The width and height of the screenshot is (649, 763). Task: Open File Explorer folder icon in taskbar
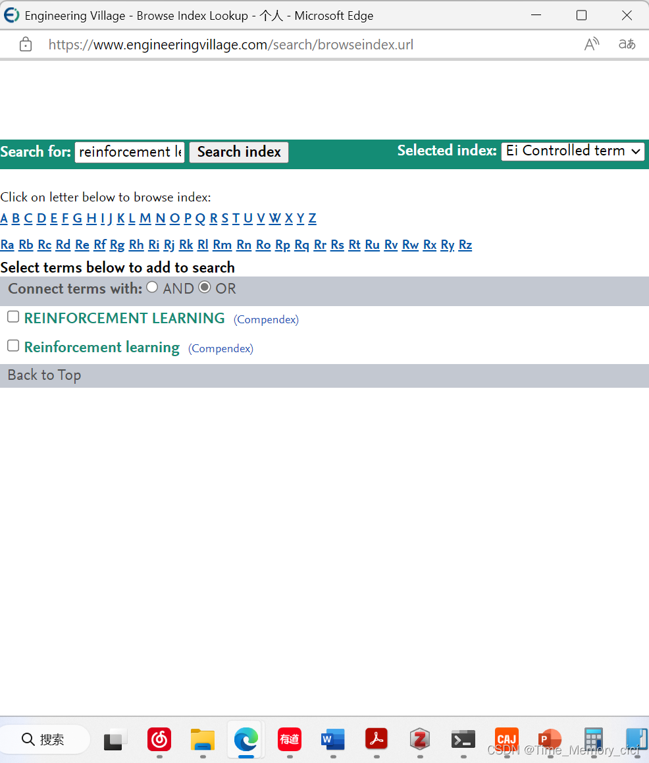coord(202,740)
